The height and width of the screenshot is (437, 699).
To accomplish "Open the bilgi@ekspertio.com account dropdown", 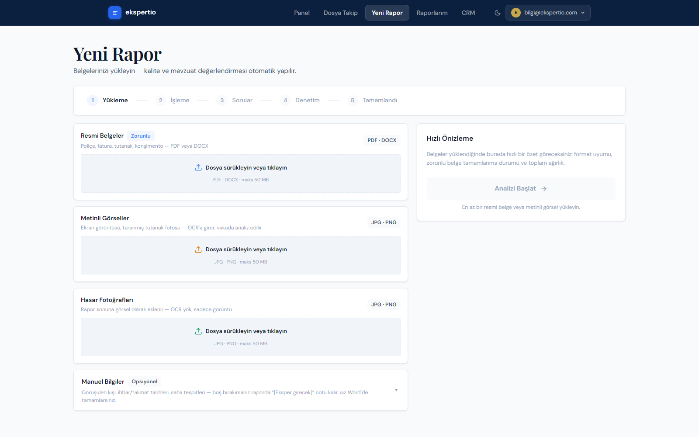I will [x=548, y=13].
